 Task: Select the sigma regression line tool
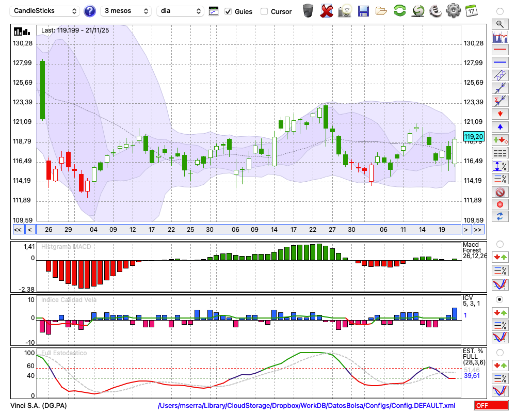click(x=500, y=101)
